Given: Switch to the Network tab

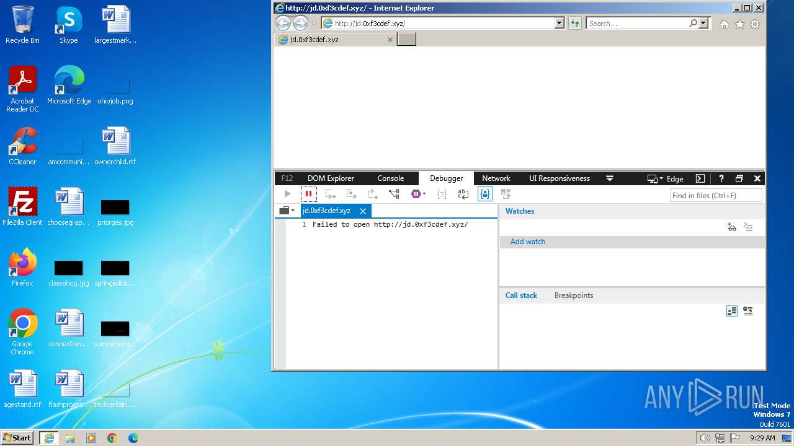Looking at the screenshot, I should coord(496,178).
